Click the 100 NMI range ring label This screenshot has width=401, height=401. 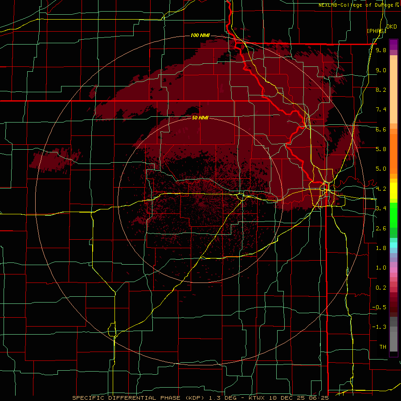coord(200,35)
